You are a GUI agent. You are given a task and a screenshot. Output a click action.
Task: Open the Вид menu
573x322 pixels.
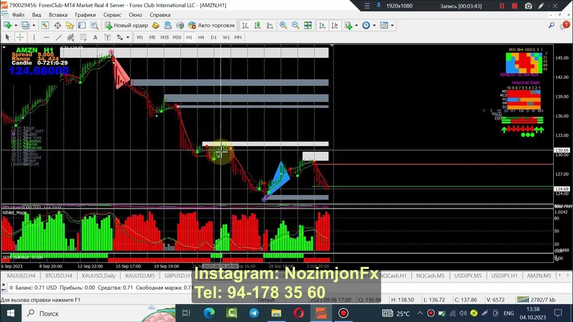coord(37,14)
